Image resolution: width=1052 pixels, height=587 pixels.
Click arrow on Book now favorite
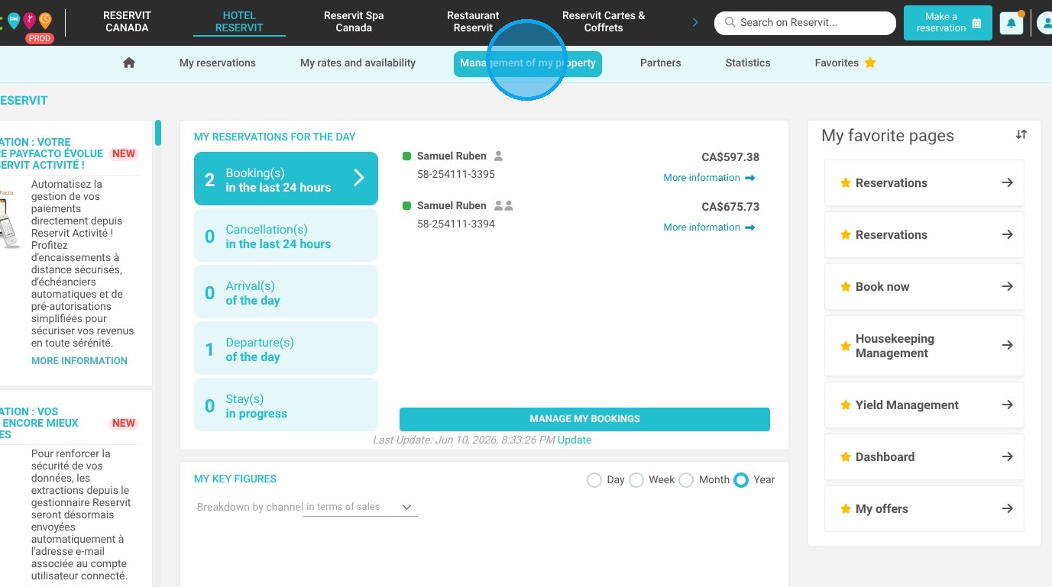pyautogui.click(x=1008, y=286)
